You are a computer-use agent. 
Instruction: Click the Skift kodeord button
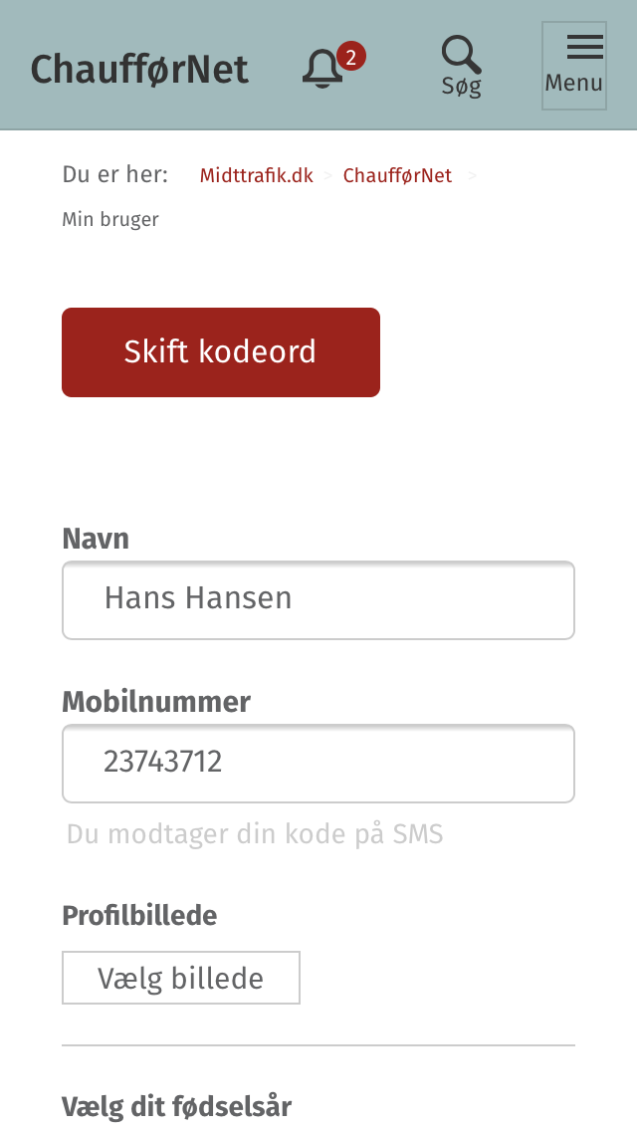click(221, 352)
